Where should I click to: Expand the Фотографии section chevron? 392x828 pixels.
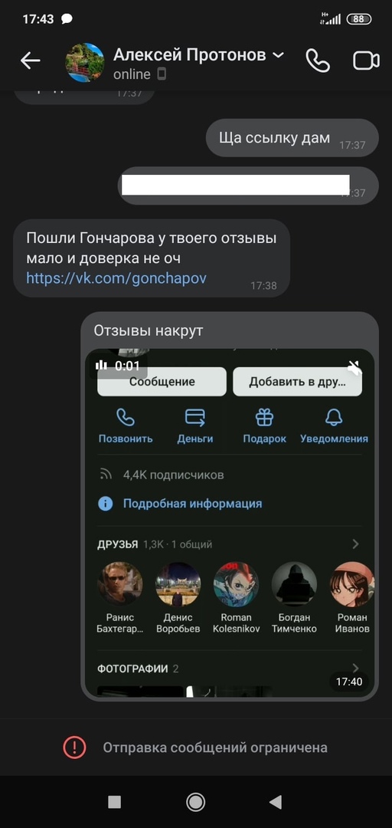pyautogui.click(x=355, y=668)
